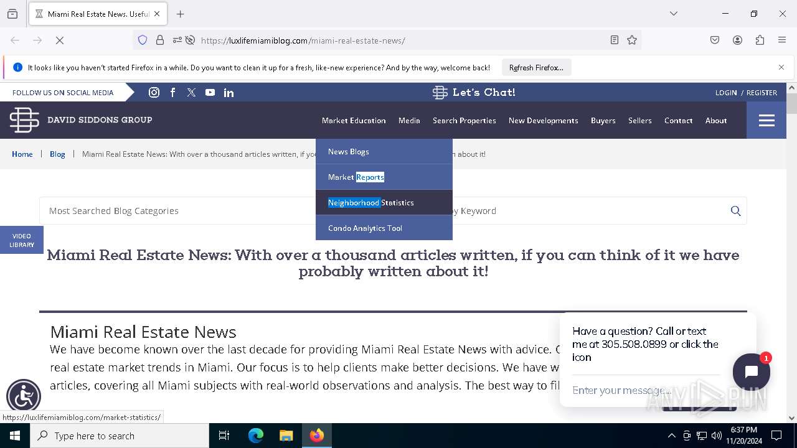Click the tracking protection shield icon
Screen dimensions: 797x448
tap(143, 40)
